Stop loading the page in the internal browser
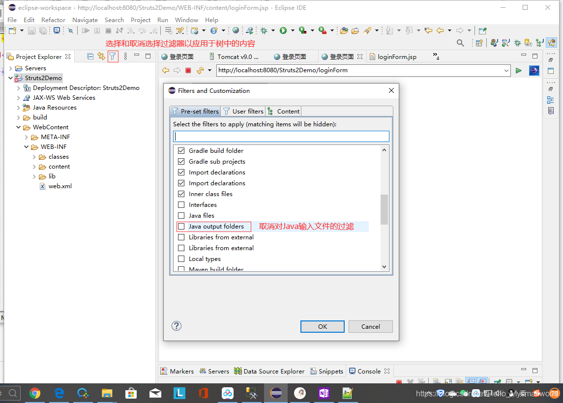The height and width of the screenshot is (403, 563). pyautogui.click(x=188, y=70)
